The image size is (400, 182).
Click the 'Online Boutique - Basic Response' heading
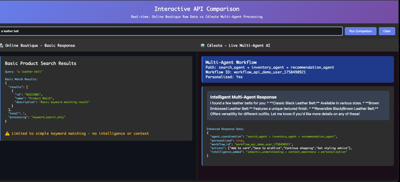point(40,46)
